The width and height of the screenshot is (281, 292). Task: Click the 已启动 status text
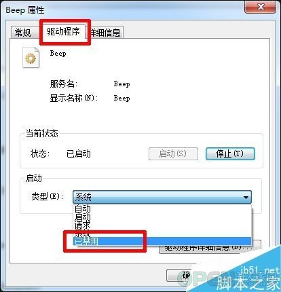[79, 153]
